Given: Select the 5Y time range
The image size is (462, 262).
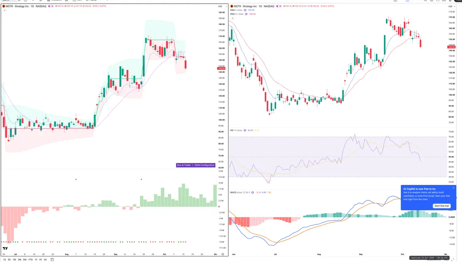Looking at the screenshot, I should click(40, 260).
